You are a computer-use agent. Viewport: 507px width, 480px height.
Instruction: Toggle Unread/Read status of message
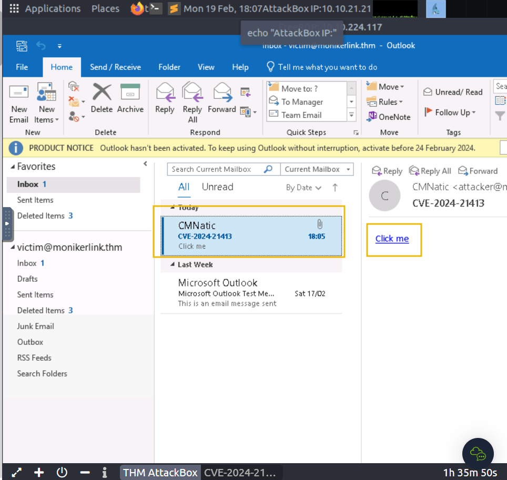[453, 92]
